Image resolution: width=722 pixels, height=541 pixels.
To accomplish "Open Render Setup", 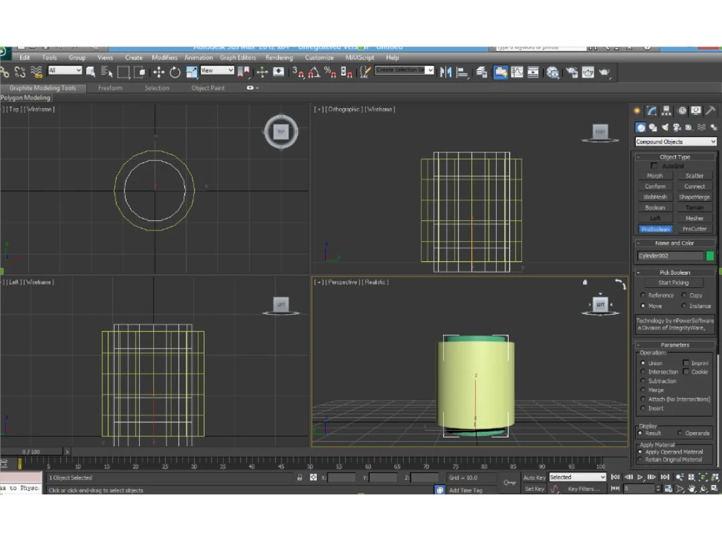I will (572, 71).
